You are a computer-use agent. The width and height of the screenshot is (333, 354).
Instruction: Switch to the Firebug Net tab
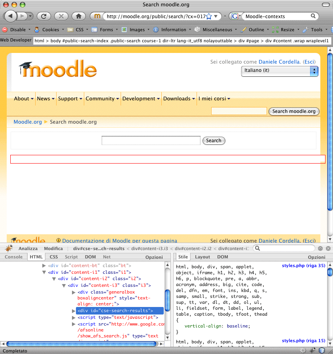pyautogui.click(x=107, y=257)
